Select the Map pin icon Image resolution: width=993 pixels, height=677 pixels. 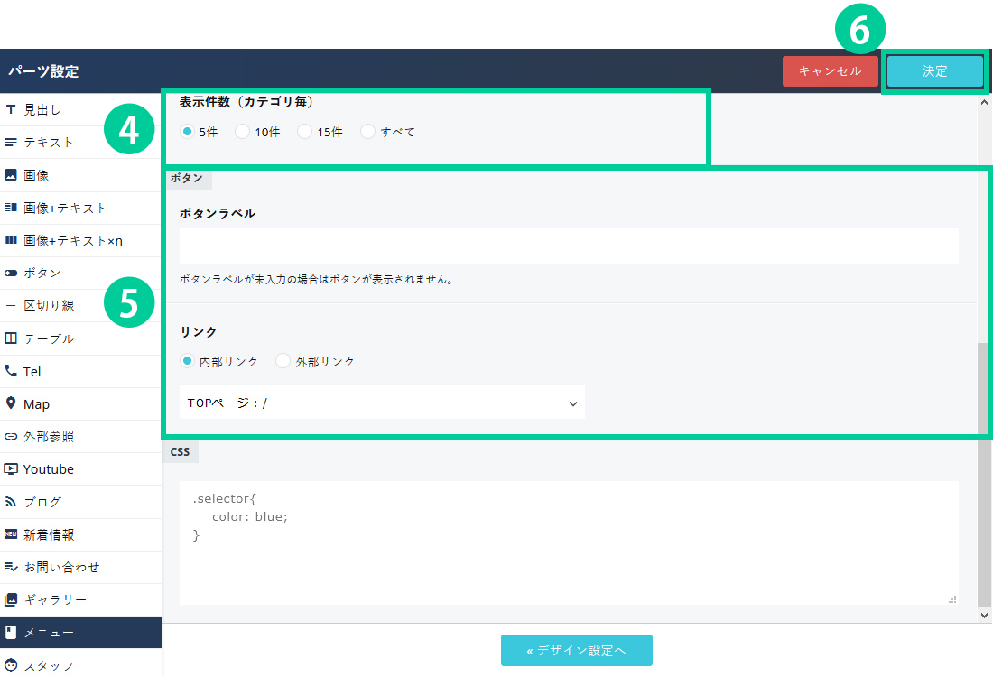[11, 403]
